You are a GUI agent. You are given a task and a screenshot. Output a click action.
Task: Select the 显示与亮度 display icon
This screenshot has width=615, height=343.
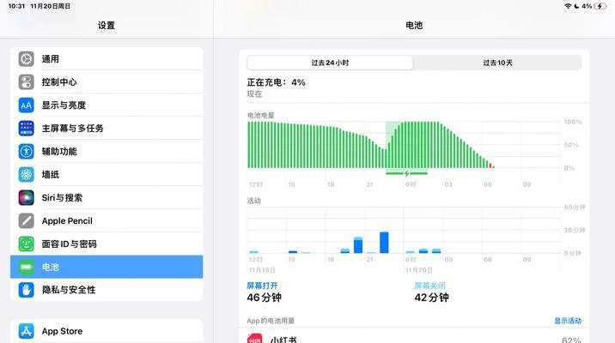[x=27, y=105]
